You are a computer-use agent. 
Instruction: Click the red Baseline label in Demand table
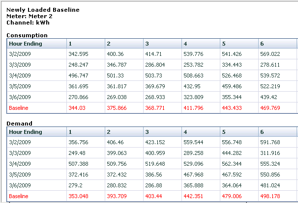tap(19, 196)
